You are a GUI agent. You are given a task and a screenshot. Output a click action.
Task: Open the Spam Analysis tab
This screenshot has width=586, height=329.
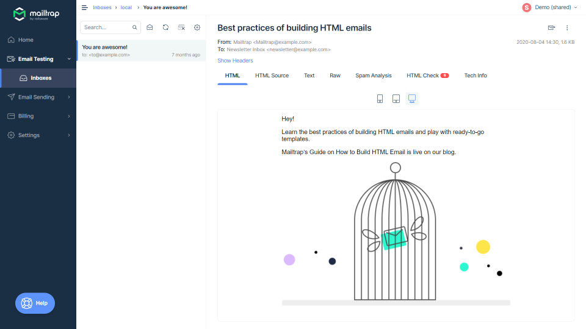(374, 76)
